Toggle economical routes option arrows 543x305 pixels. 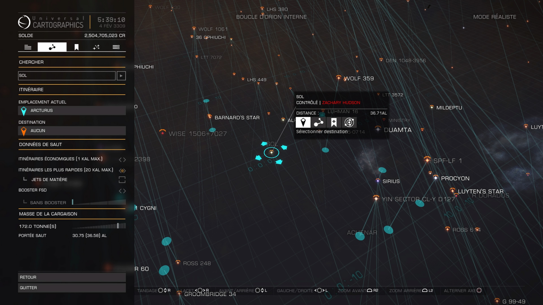click(122, 160)
